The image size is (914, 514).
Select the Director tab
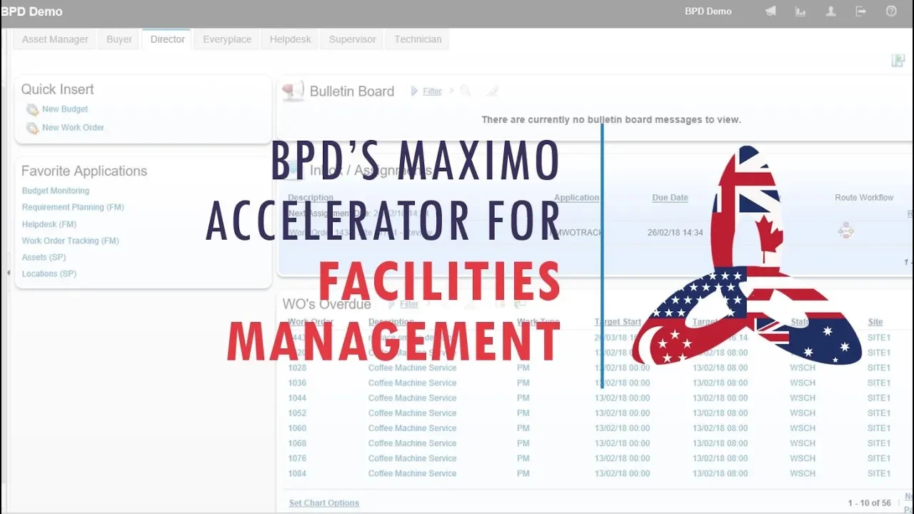click(168, 39)
